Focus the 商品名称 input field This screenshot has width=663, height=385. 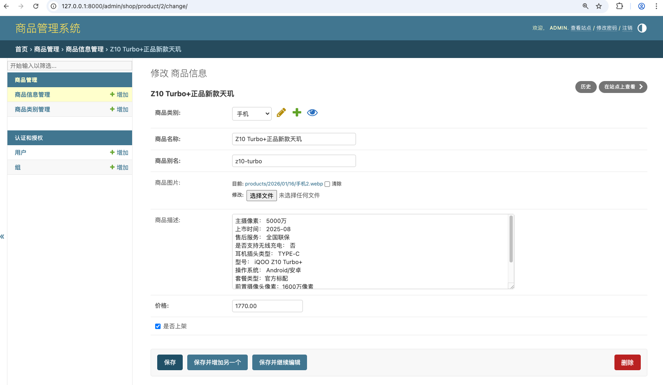click(x=294, y=139)
